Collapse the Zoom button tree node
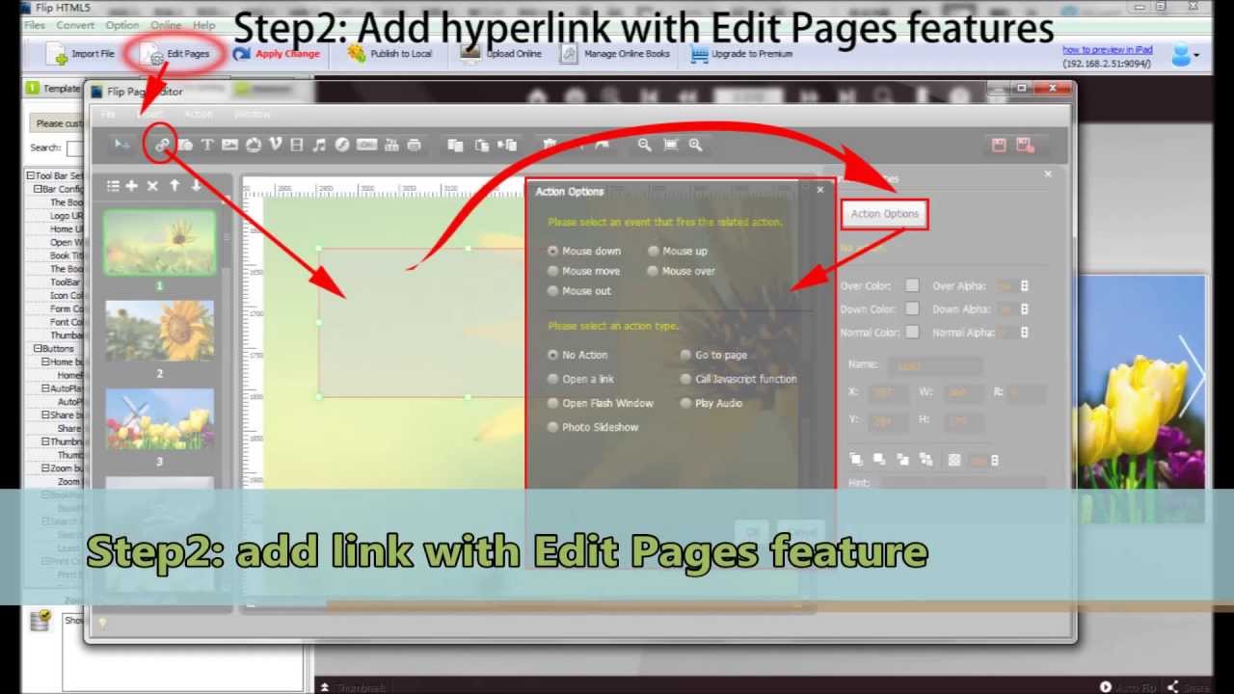Viewport: 1234px width, 694px height. 45,468
